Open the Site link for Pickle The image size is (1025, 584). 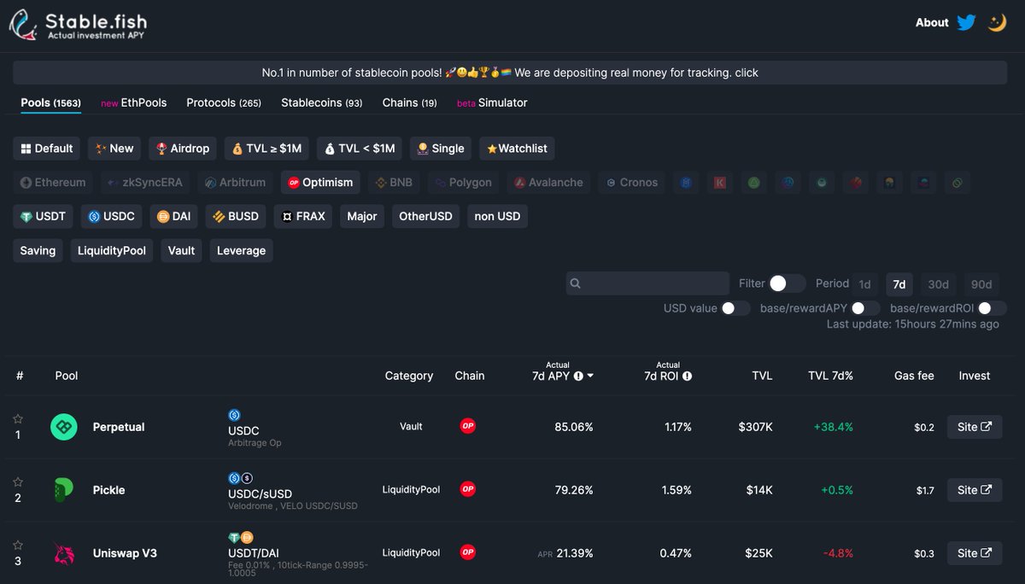pyautogui.click(x=975, y=490)
